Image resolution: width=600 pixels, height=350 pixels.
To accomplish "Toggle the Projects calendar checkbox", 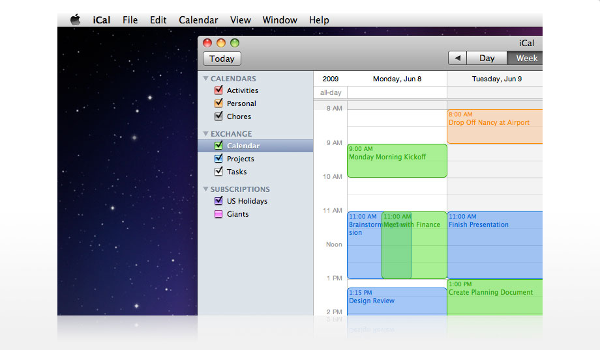I will 218,158.
